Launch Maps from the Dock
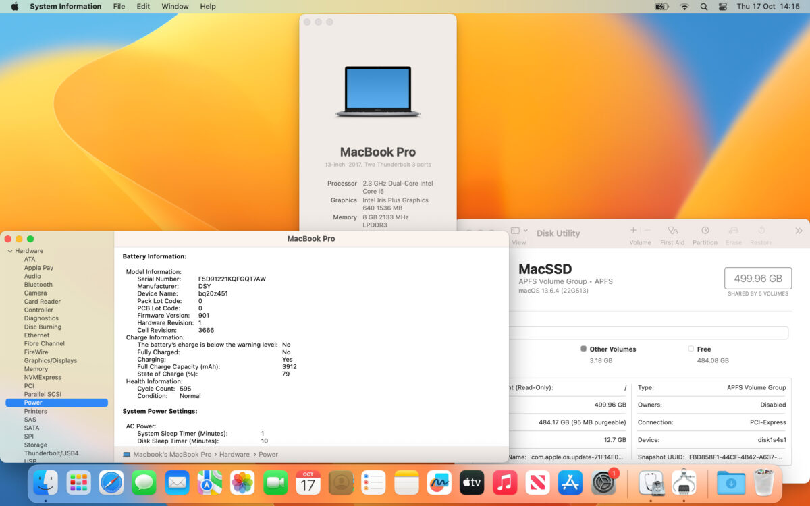 pyautogui.click(x=210, y=482)
